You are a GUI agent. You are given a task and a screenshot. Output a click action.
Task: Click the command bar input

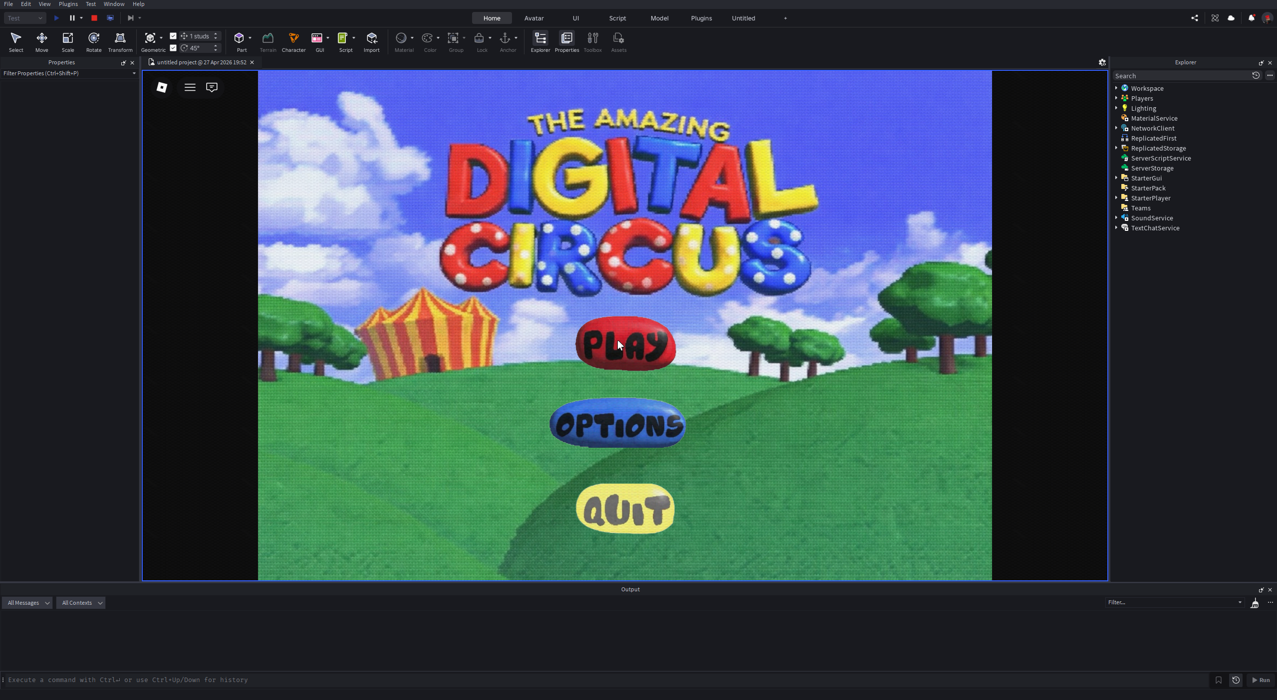click(x=606, y=680)
